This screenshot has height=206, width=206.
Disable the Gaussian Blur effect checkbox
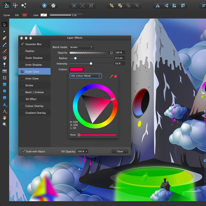23,44
